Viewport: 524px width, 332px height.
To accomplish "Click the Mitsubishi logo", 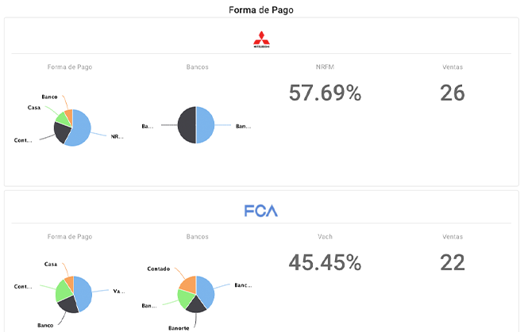I will pyautogui.click(x=261, y=40).
